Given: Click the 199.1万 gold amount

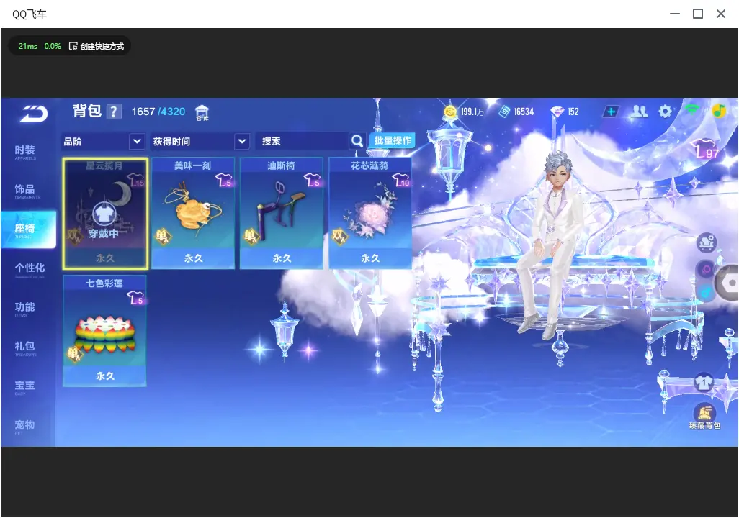Looking at the screenshot, I should pyautogui.click(x=472, y=112).
